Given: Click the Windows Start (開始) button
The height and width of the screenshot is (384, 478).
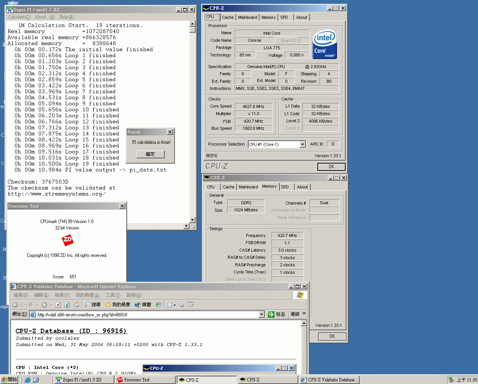Looking at the screenshot, I should (8, 379).
